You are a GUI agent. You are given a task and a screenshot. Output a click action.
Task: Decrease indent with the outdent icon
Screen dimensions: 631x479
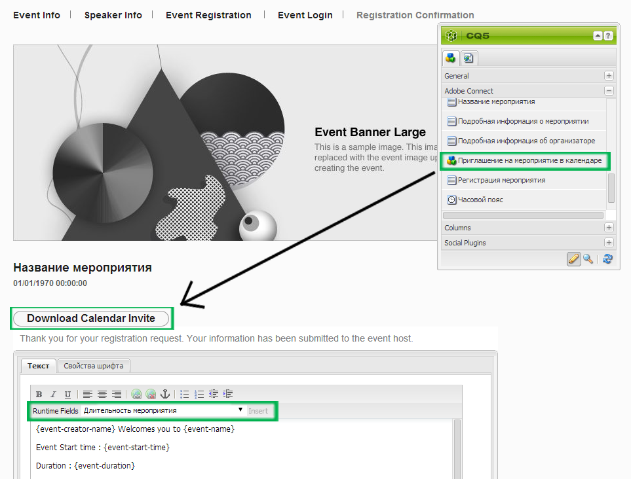click(214, 394)
